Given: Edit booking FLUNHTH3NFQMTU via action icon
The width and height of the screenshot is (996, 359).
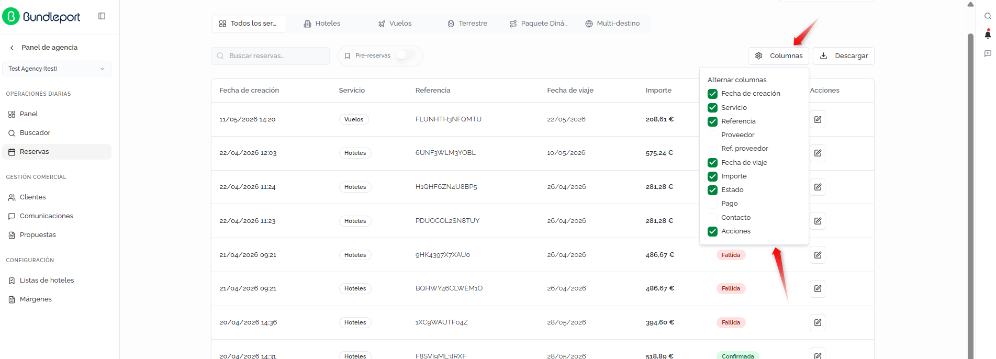Looking at the screenshot, I should 818,119.
